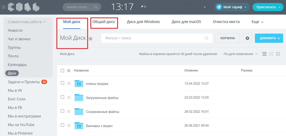Click the КОРЗИНА button
Viewport: 286px width, 136px height.
click(227, 38)
